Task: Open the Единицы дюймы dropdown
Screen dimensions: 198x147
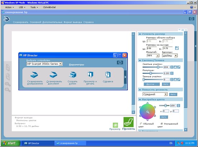Action: point(176,56)
